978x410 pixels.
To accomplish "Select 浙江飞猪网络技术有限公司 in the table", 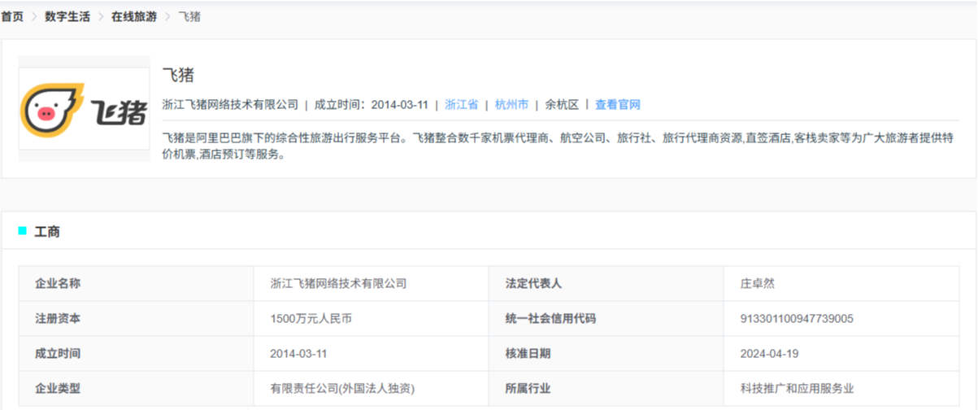I will point(338,284).
